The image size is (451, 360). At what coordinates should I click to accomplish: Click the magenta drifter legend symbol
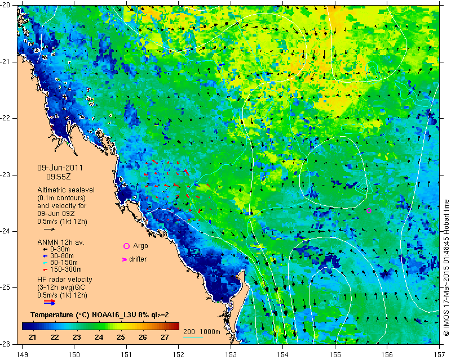click(125, 259)
